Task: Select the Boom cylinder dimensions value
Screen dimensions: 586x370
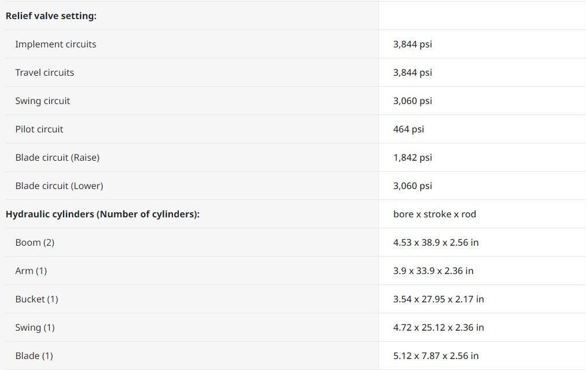Action: tap(436, 242)
